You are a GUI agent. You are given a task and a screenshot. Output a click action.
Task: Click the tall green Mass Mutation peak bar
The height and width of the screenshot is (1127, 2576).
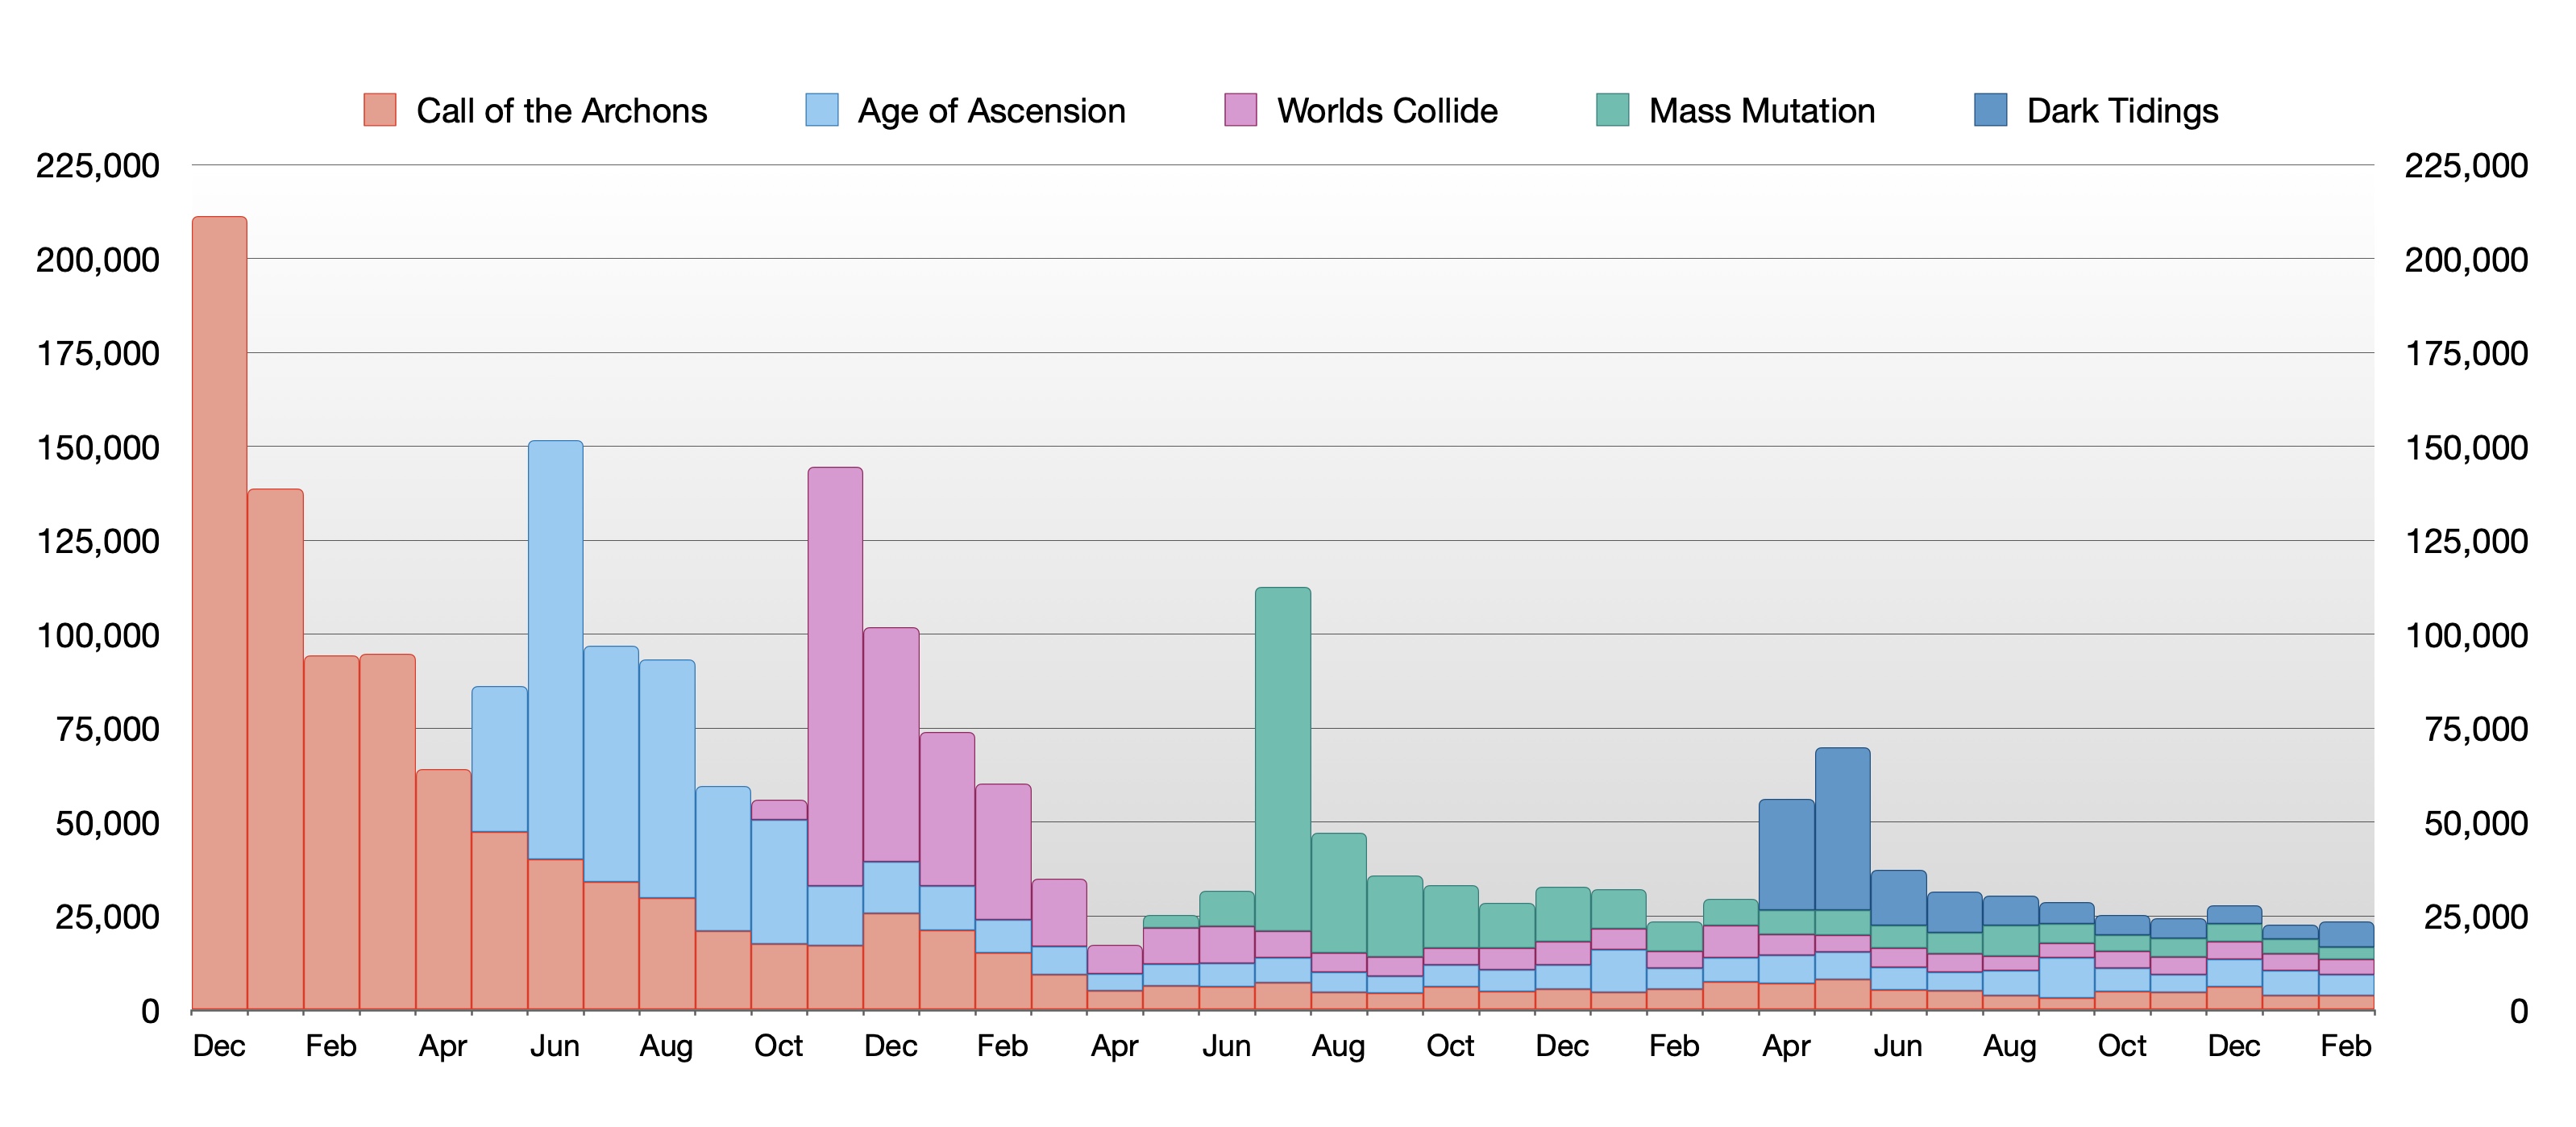point(1283,760)
